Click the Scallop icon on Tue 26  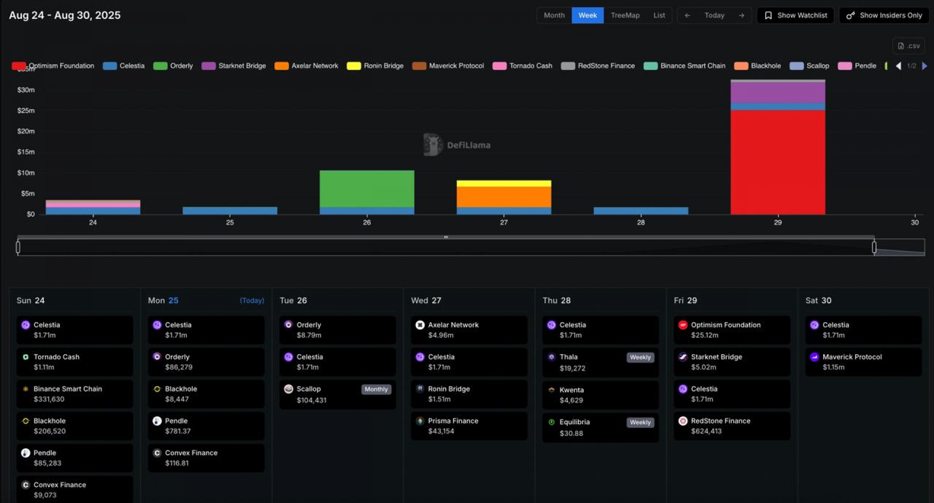point(288,389)
